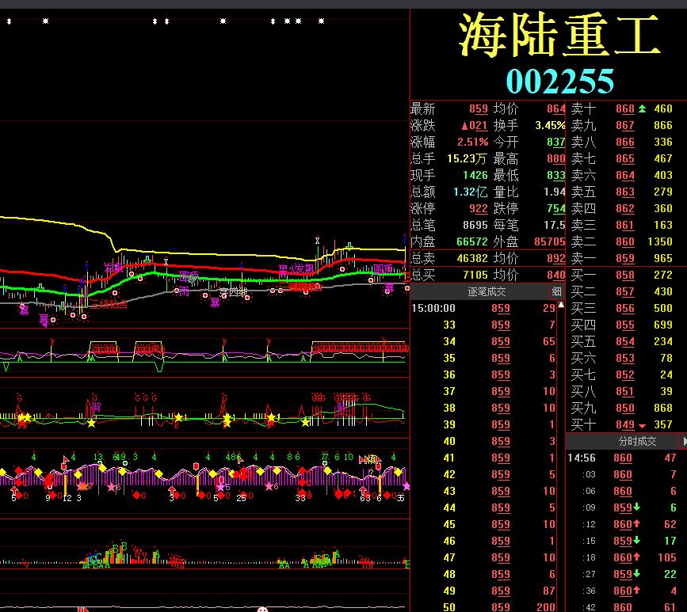
Task: Select the 卖九 ask row at 867
Action: tap(627, 125)
